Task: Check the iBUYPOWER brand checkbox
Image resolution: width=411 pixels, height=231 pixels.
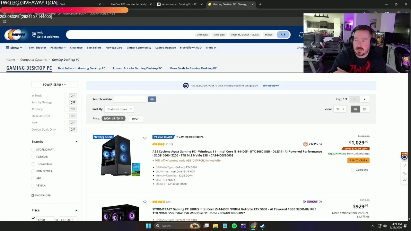Action: tap(33, 171)
